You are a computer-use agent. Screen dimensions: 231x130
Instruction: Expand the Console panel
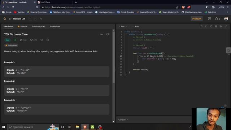tap(123, 120)
